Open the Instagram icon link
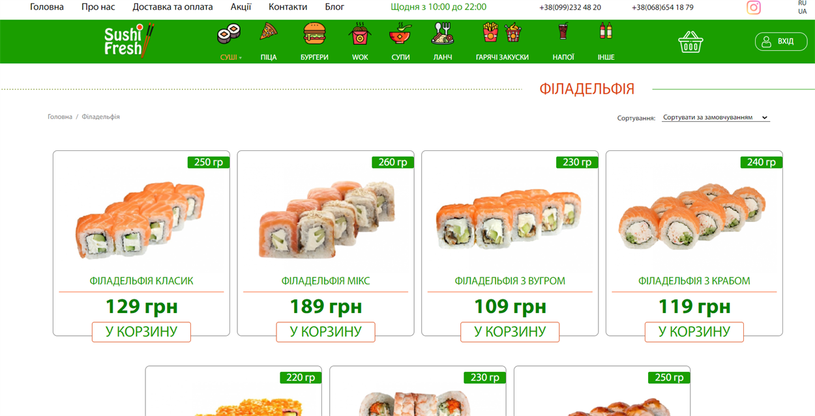This screenshot has height=416, width=815. point(754,8)
